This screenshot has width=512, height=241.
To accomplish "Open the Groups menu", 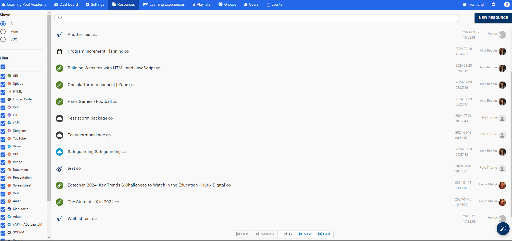I will click(227, 5).
